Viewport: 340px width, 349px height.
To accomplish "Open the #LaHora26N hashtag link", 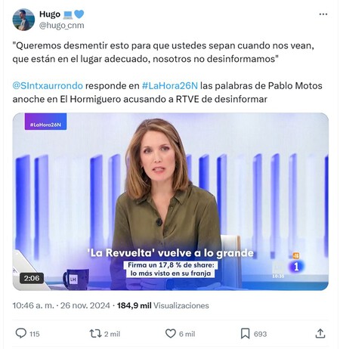I will pyautogui.click(x=170, y=86).
